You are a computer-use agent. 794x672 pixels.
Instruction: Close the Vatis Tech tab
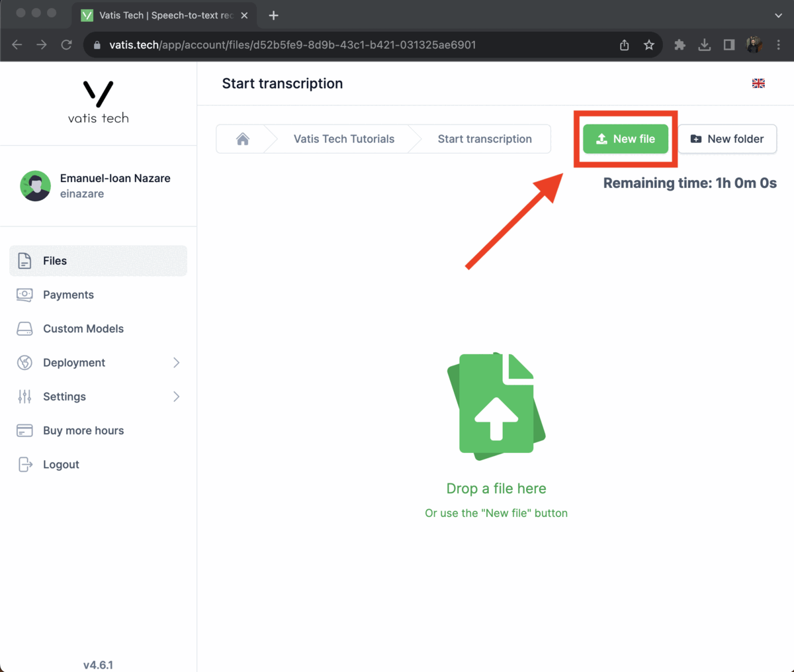(x=244, y=15)
